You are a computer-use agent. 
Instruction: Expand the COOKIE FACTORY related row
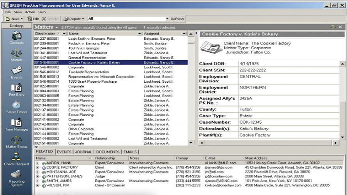coord(37,168)
